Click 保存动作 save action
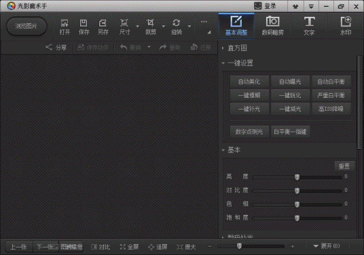 coord(93,48)
